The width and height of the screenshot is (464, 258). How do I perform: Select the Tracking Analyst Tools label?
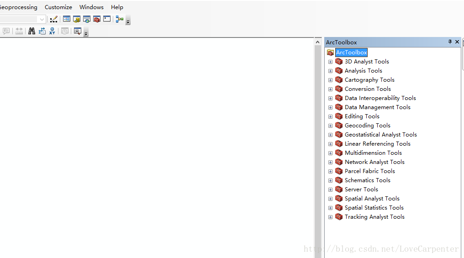(x=374, y=217)
